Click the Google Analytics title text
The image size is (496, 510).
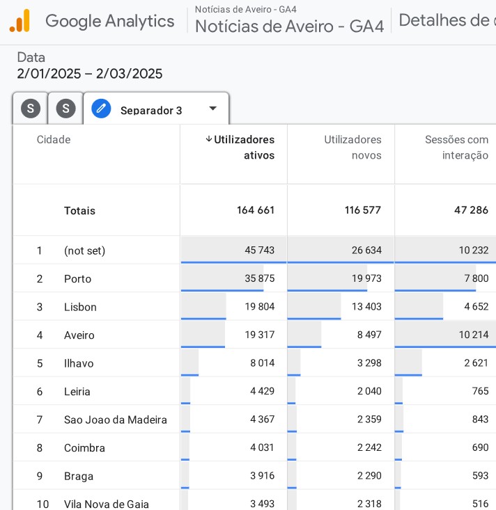(x=110, y=21)
